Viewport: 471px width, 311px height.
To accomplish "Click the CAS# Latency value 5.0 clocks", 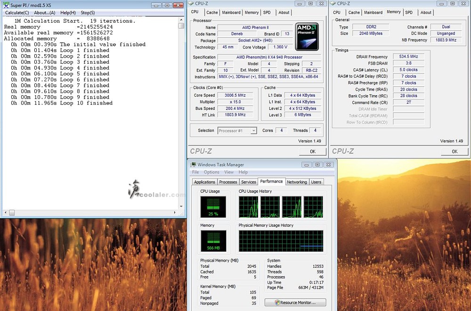I will [x=408, y=70].
